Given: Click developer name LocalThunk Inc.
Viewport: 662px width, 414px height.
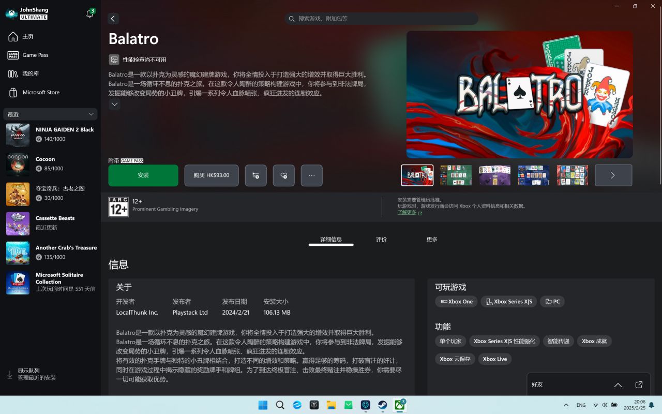Looking at the screenshot, I should tap(137, 313).
